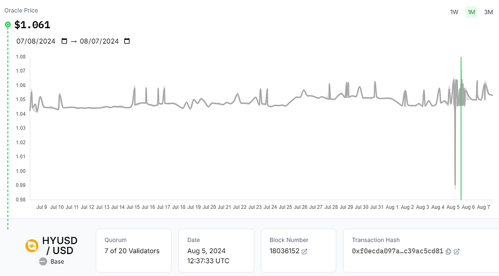The image size is (499, 276).
Task: Open start date calendar picker icon
Action: pyautogui.click(x=64, y=41)
